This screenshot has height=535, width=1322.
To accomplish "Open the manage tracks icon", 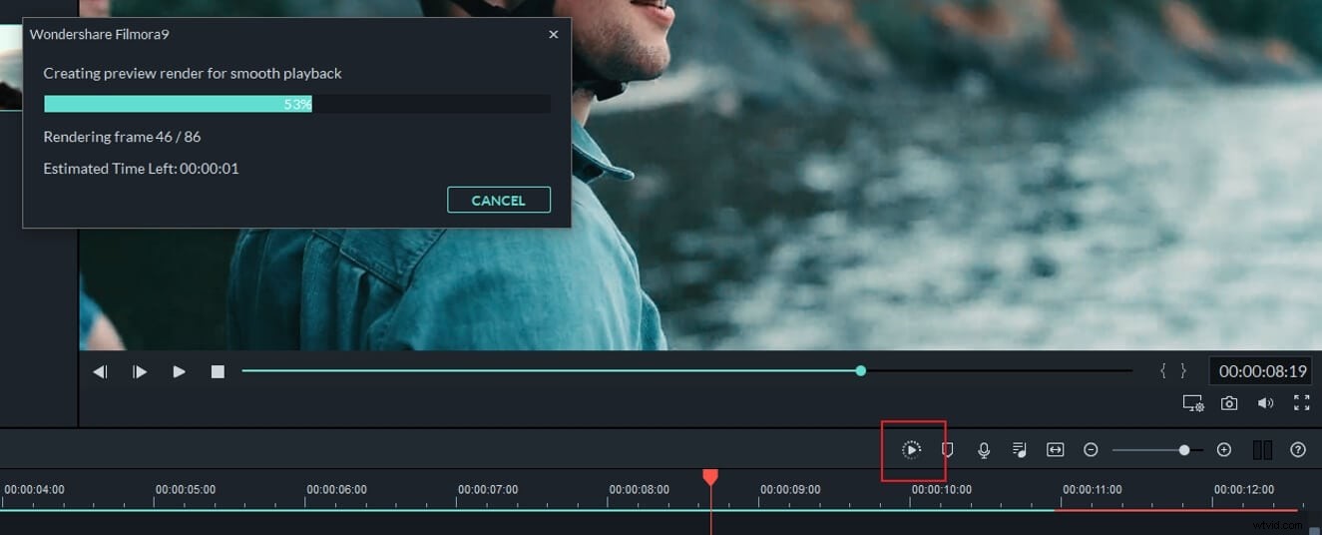I will pyautogui.click(x=1262, y=450).
